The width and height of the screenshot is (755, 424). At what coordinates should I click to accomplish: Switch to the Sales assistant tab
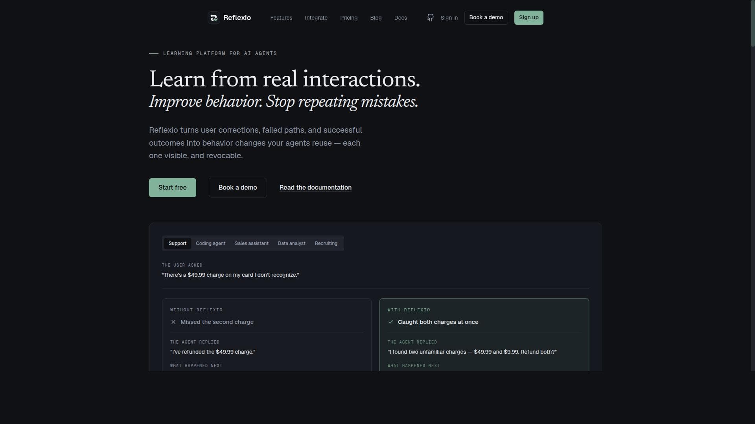pos(252,243)
